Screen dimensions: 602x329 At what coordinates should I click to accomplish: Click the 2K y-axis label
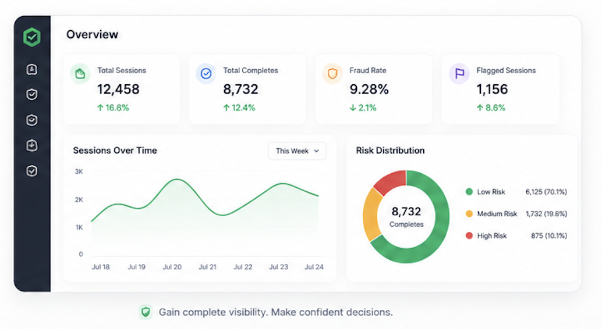click(x=79, y=199)
